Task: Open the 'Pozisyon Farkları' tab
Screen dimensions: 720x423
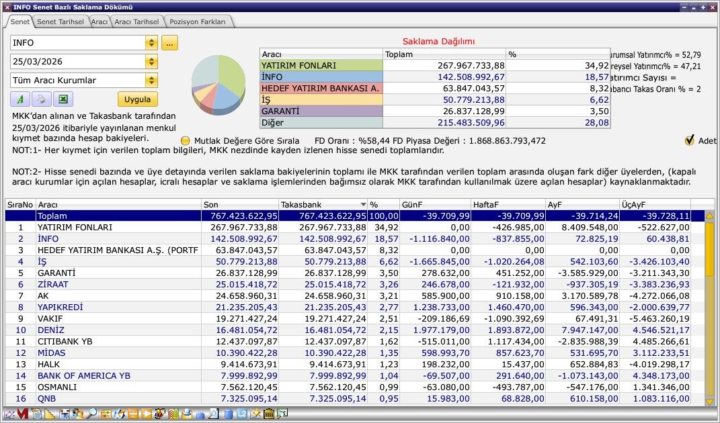Action: pyautogui.click(x=198, y=21)
